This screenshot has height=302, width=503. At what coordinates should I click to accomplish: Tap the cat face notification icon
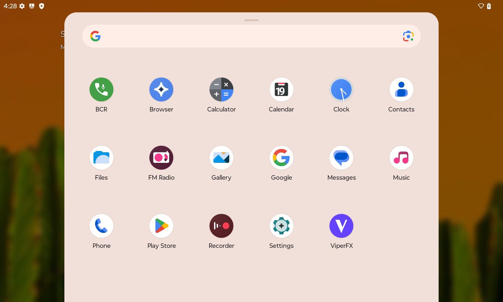point(32,6)
